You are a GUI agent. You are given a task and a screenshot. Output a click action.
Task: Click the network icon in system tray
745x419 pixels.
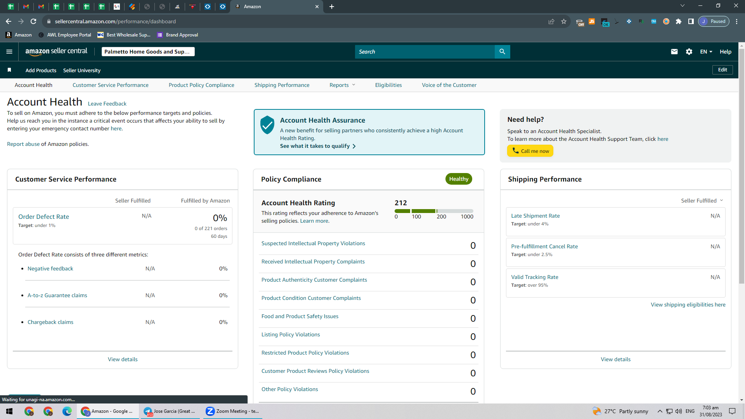669,411
